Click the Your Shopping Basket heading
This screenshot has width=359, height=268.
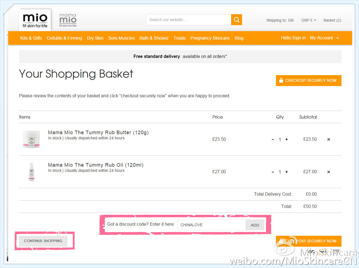click(x=76, y=74)
